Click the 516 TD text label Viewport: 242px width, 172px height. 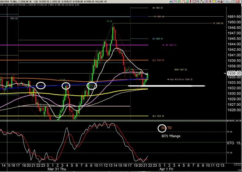[x=166, y=128]
